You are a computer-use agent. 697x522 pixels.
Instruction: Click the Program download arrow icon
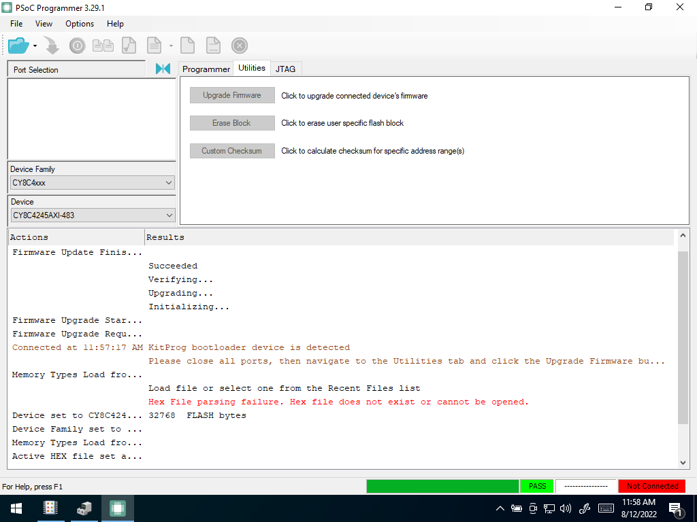click(x=52, y=46)
